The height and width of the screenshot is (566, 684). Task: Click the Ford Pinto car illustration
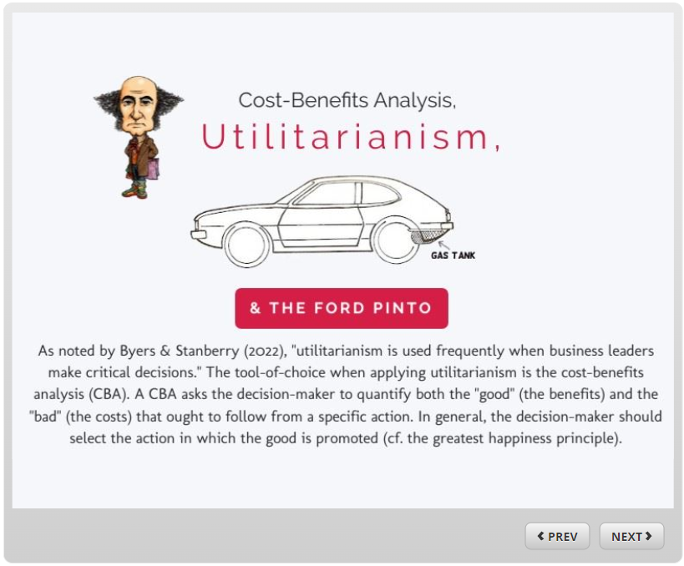(323, 221)
